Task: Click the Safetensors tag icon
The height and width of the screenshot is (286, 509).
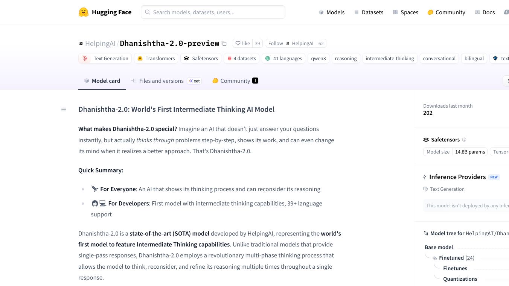Action: [x=186, y=58]
